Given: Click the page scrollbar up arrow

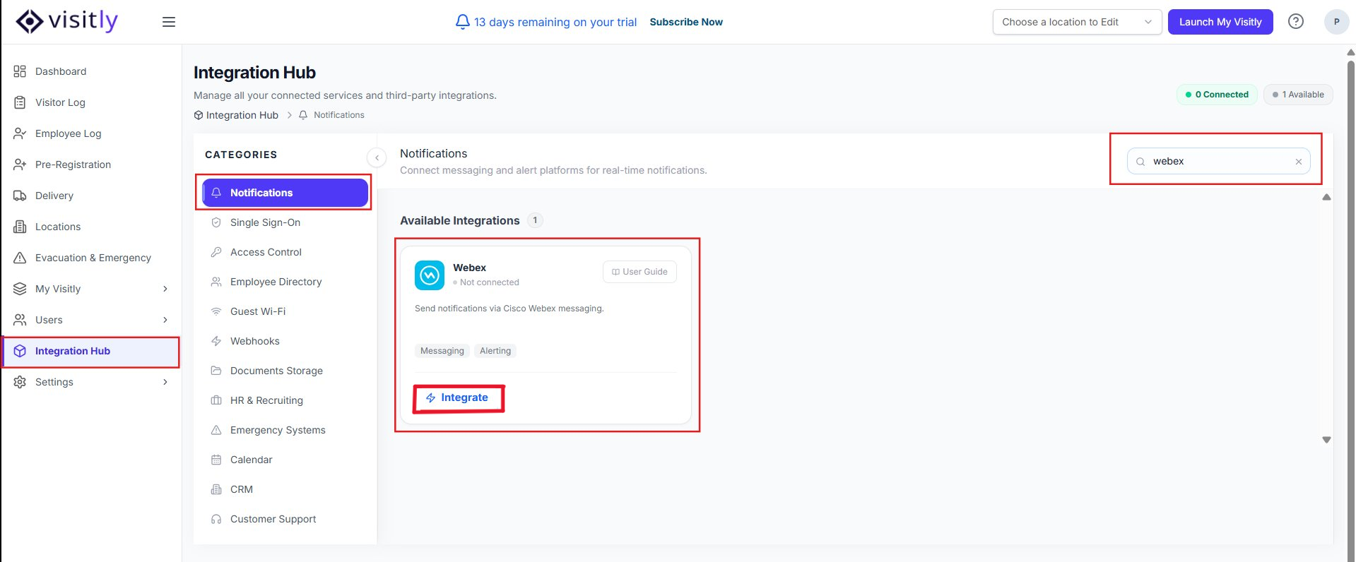Looking at the screenshot, I should 1350,52.
